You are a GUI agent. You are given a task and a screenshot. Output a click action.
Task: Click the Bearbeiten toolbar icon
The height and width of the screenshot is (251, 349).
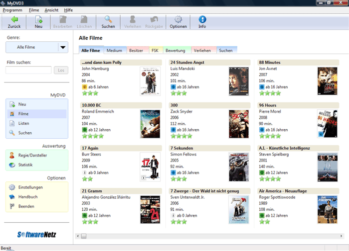[x=63, y=19]
